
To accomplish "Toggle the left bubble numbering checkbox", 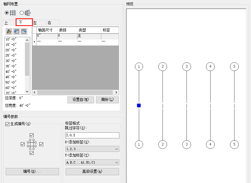I will (x=23, y=144).
